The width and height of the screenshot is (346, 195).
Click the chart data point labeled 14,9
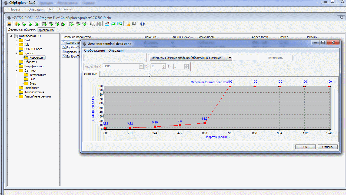[205, 123]
